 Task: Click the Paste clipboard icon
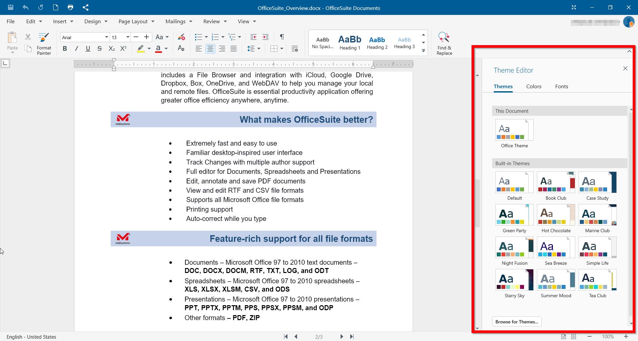point(12,37)
